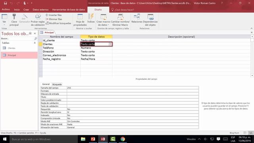254x143 pixels.
Task: Click the Dirección field name
Action: (48, 52)
